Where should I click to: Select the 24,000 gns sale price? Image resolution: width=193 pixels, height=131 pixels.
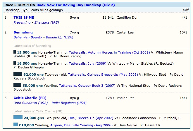pyautogui.click(x=34, y=118)
